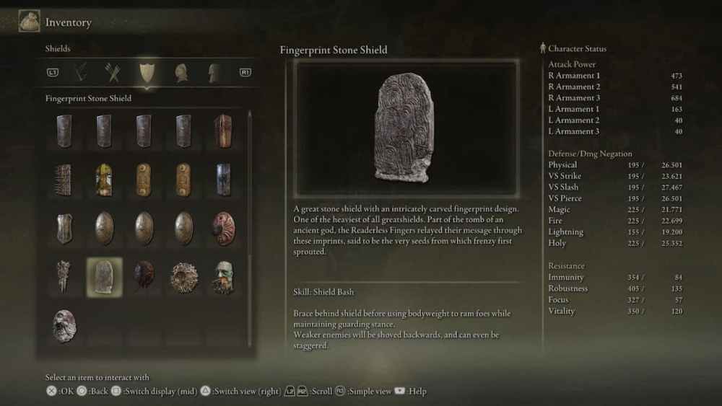Choose the yellow patterned shield in second row
This screenshot has height=406, width=722.
104,180
